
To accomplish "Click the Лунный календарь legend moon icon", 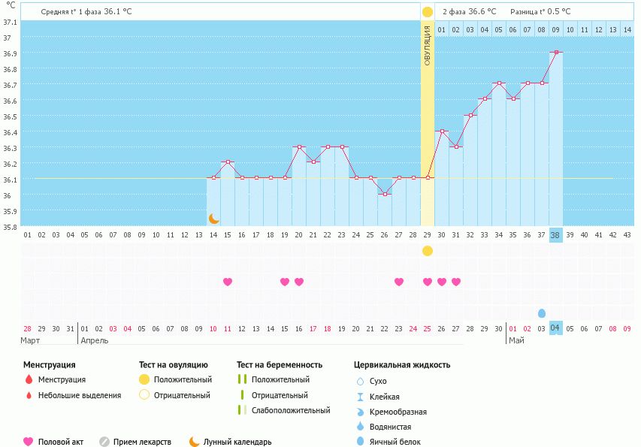I will tap(194, 442).
